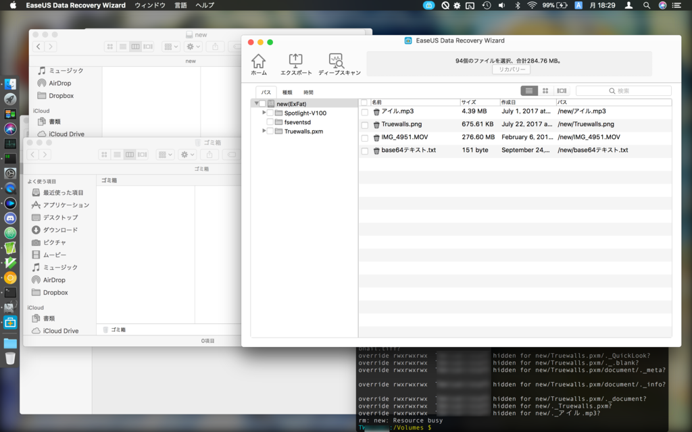Image resolution: width=692 pixels, height=432 pixels.
Task: Switch to list view in EaseUS
Action: tap(528, 91)
